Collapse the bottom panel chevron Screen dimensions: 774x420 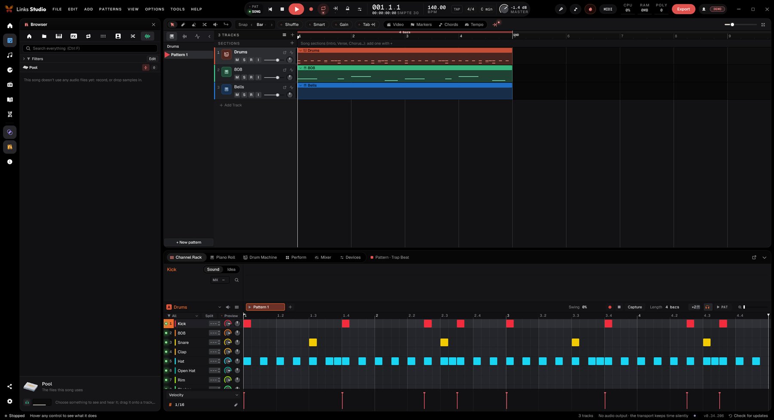764,258
